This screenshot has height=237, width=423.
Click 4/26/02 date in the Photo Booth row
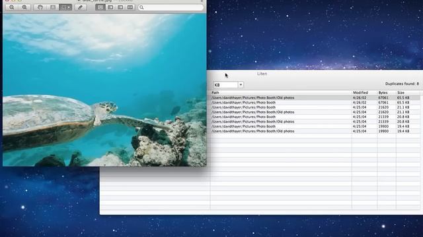pos(360,103)
